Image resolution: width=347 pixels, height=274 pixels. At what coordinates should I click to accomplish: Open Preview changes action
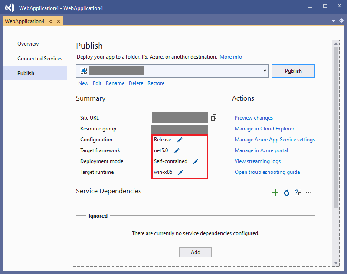254,118
